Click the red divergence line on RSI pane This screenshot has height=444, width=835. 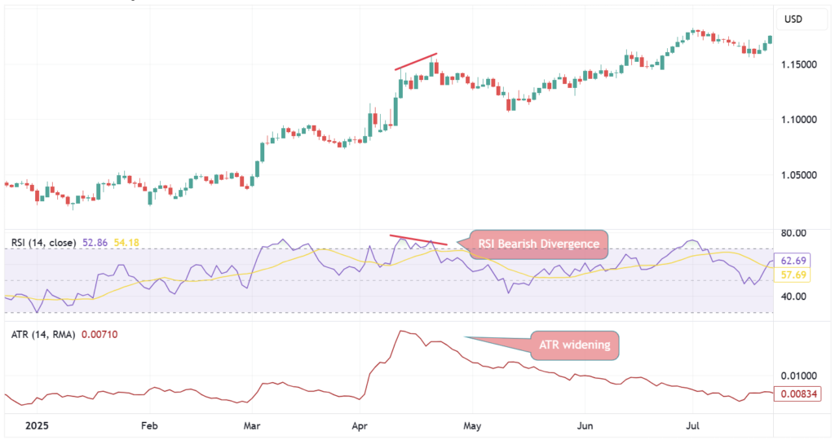point(418,240)
